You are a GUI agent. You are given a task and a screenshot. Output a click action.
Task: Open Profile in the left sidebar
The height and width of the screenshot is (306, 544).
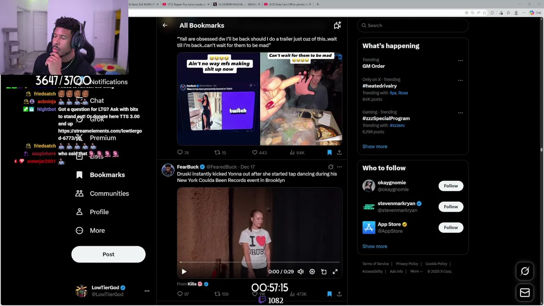(92, 212)
